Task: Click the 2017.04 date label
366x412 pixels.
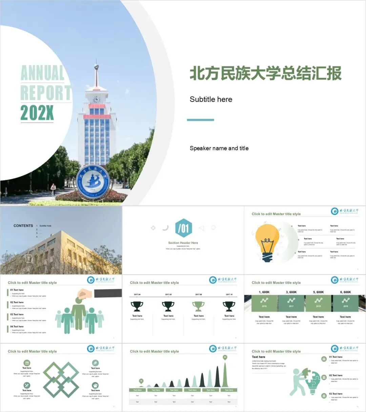Action: pos(137,295)
